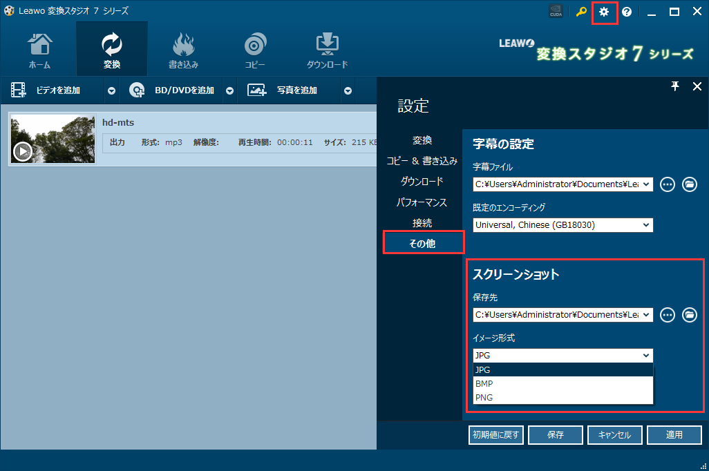The image size is (709, 471).
Task: Click the CUDA acceleration icon
Action: point(556,12)
